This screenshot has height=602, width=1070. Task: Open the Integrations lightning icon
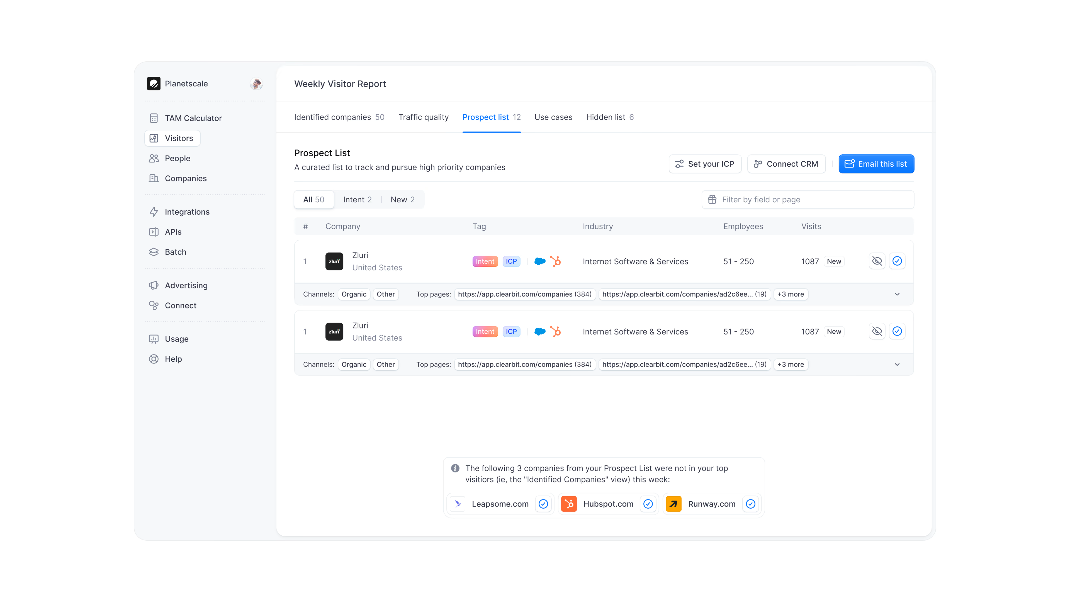tap(154, 212)
